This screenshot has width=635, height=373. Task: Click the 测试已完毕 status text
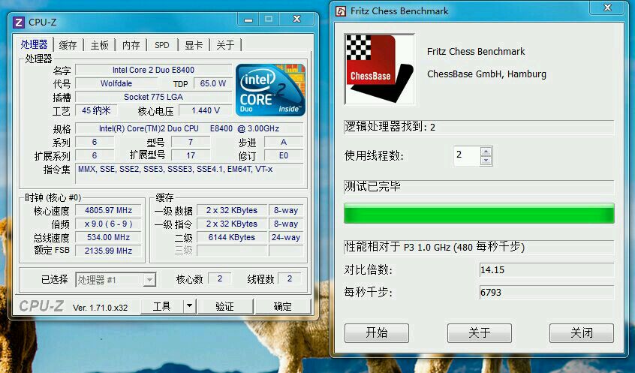coord(372,186)
